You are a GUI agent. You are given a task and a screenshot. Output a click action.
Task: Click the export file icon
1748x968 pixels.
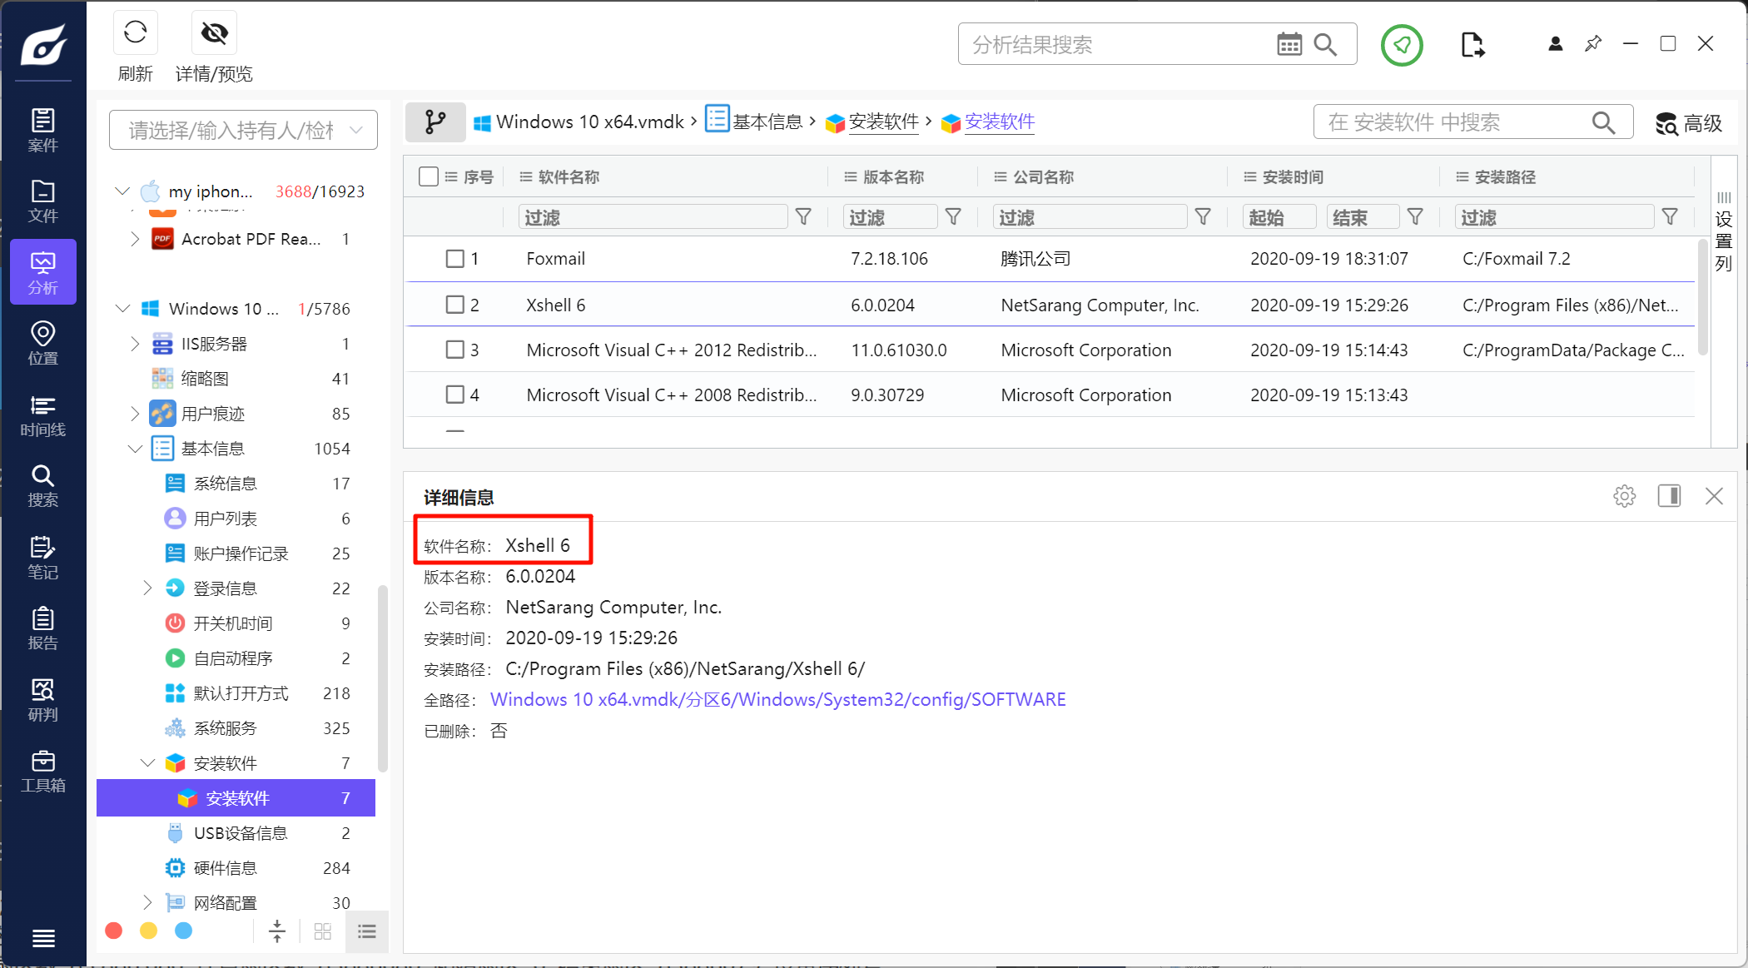[x=1472, y=45]
